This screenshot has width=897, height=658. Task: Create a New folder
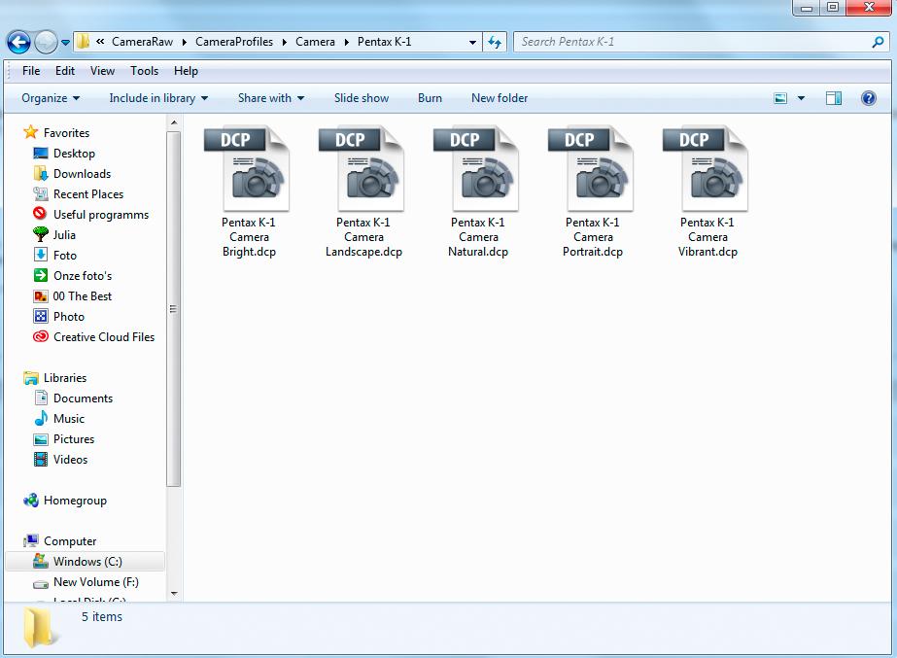[500, 98]
